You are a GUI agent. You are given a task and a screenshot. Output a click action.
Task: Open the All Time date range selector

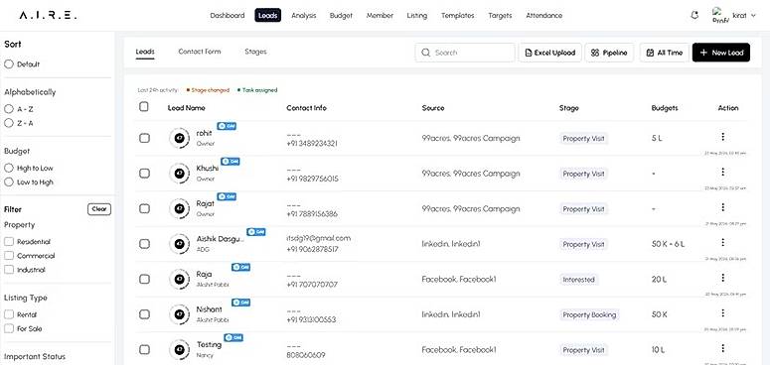click(665, 53)
